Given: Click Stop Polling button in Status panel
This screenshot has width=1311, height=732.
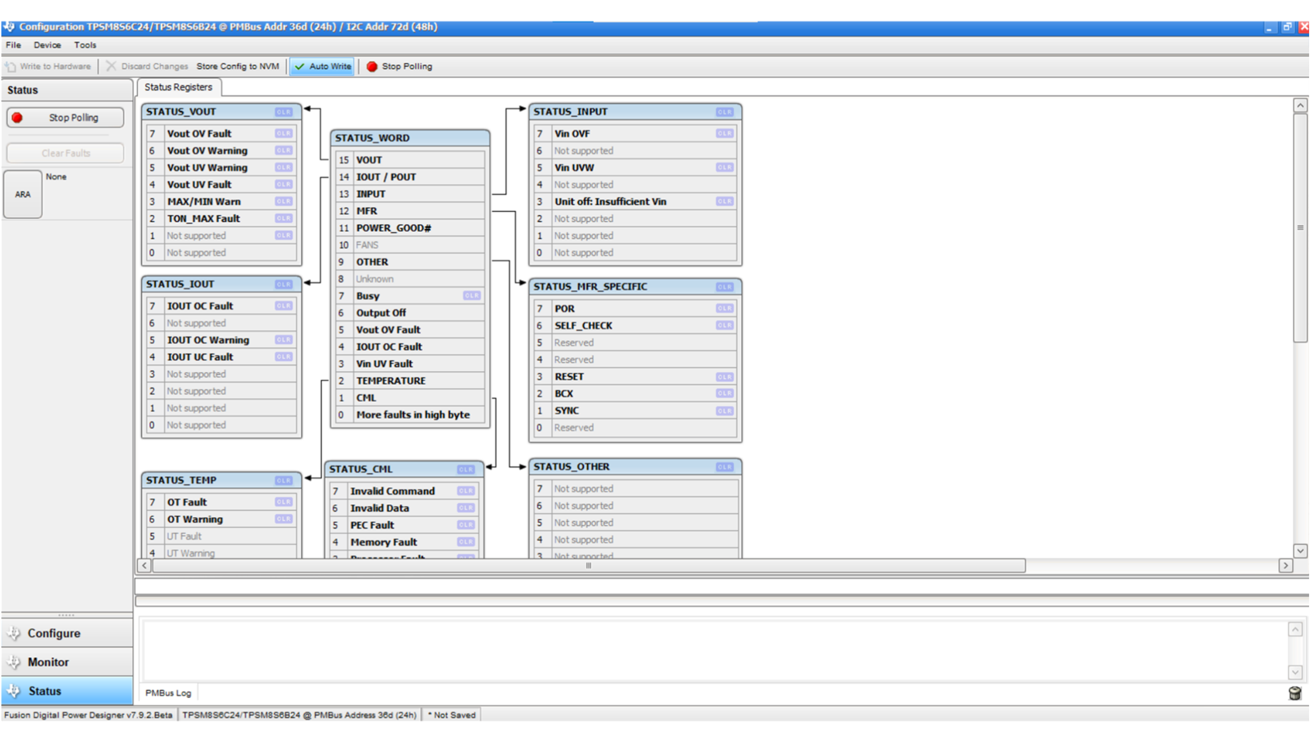Looking at the screenshot, I should [66, 118].
